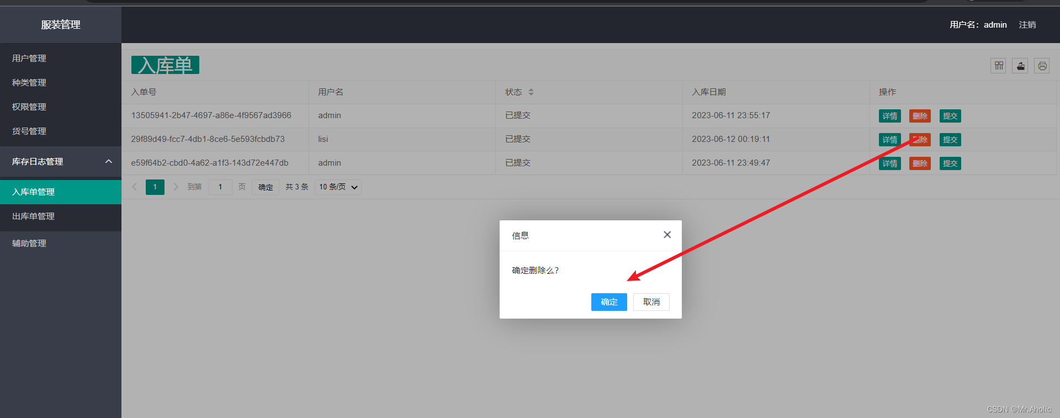Open 权限管理 in the sidebar
Viewport: 1060px width, 418px height.
tap(61, 107)
